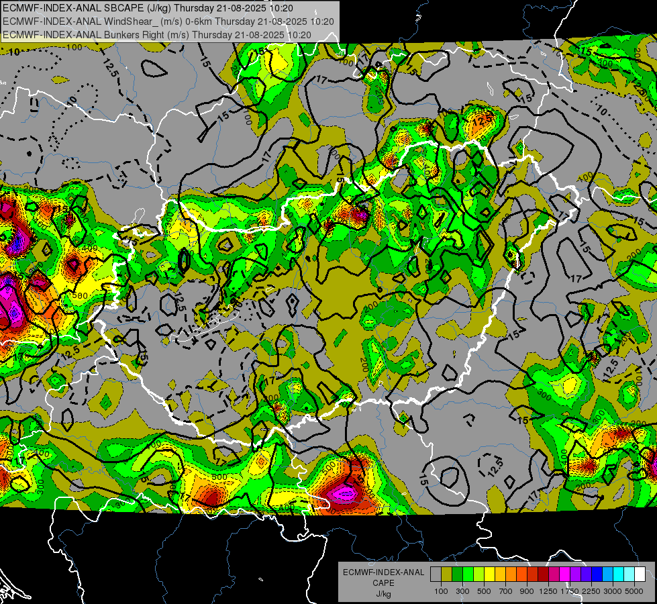Screen dimensions: 657x604
Task: Select the pure blue swatch after 2250
Action: tap(597, 574)
